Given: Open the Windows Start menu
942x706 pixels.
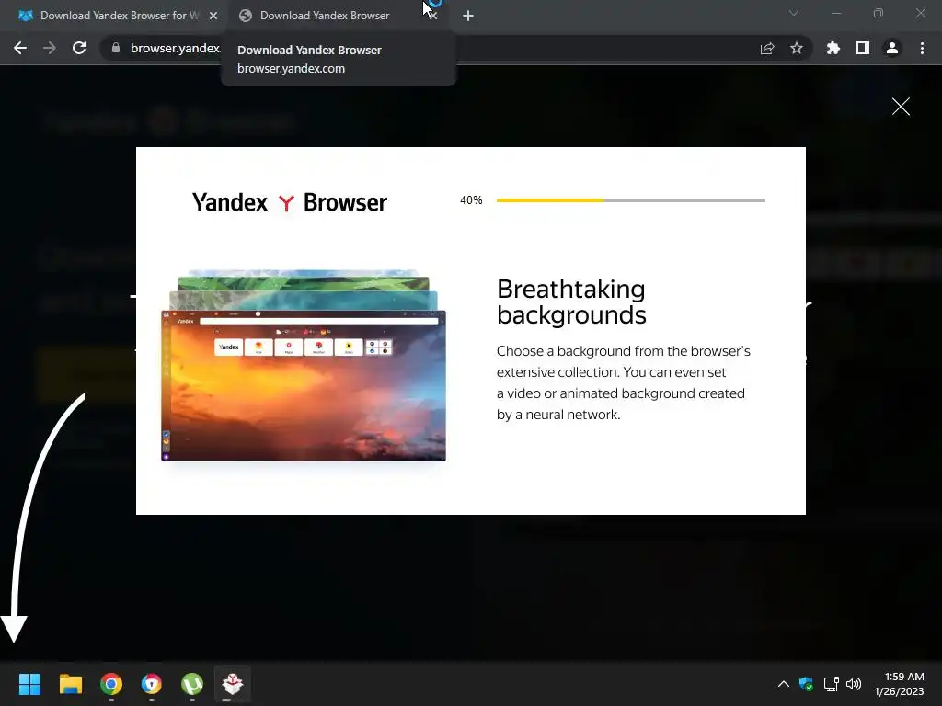Looking at the screenshot, I should coord(29,683).
